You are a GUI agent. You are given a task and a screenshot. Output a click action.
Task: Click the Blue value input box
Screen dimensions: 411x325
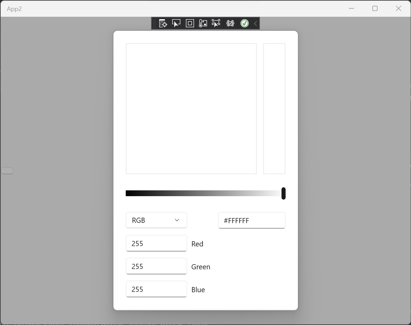click(x=156, y=289)
